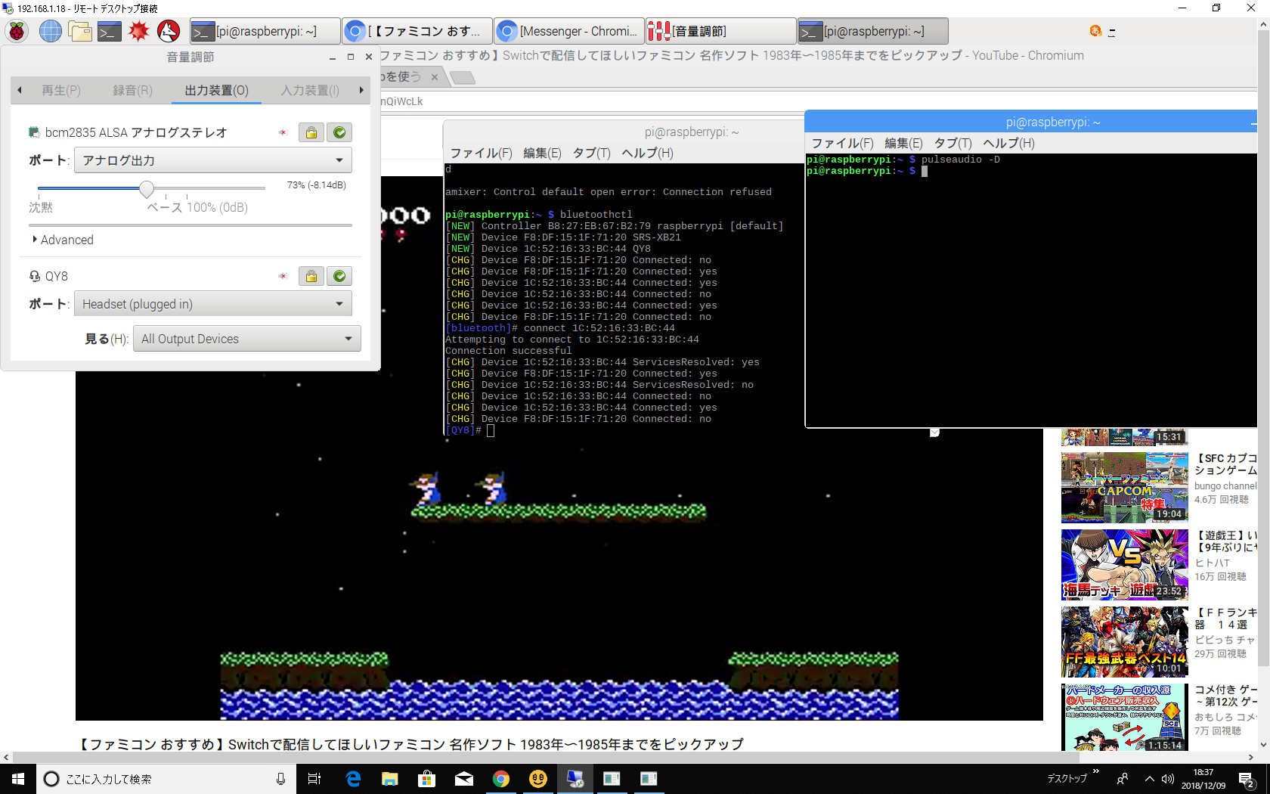Open the 1:15:14 ハードメーカー video thumbnail
This screenshot has width=1270, height=794.
[1125, 717]
